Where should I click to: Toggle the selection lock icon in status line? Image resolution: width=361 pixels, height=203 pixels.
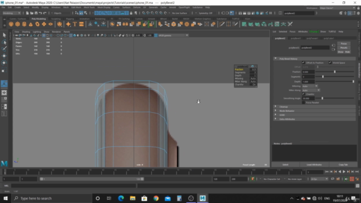[131, 13]
